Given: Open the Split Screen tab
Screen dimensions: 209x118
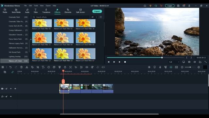Looking at the screenshot, I should pyautogui.click(x=80, y=11).
